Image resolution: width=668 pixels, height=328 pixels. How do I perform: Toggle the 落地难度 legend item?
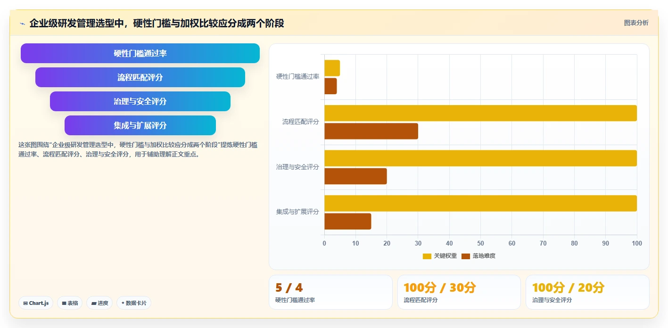[x=478, y=256]
